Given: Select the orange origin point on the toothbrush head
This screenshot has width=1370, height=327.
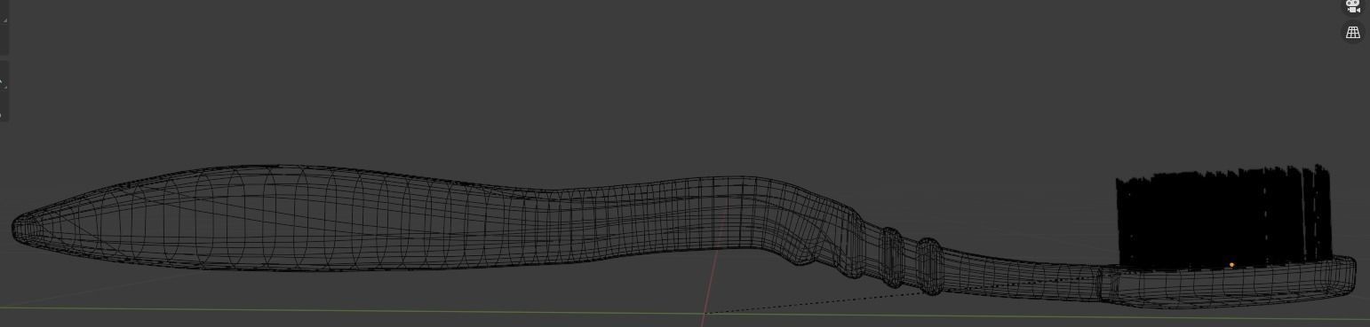Looking at the screenshot, I should (1231, 265).
